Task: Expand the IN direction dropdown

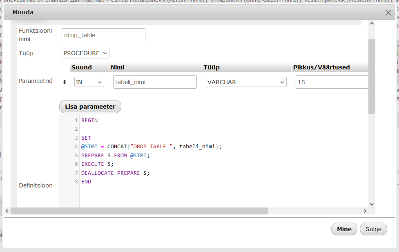Action: coord(89,82)
